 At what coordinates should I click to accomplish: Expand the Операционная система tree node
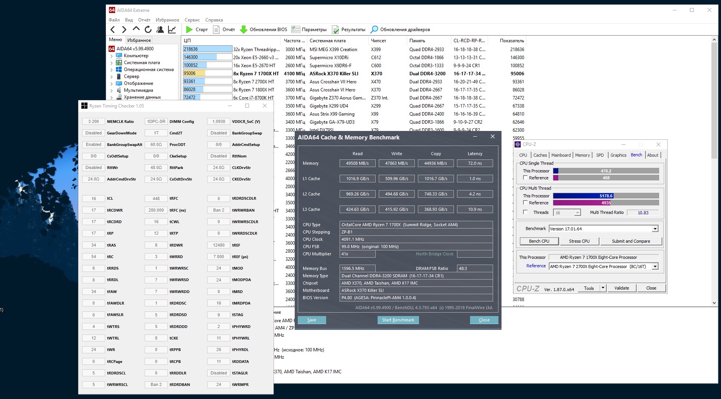112,70
